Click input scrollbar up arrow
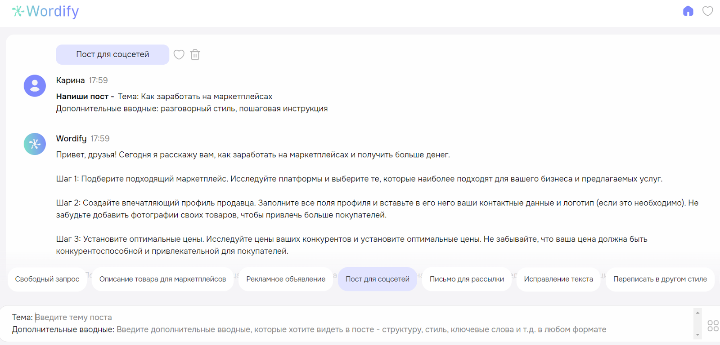Viewport: 720px width, 345px height. click(x=698, y=312)
